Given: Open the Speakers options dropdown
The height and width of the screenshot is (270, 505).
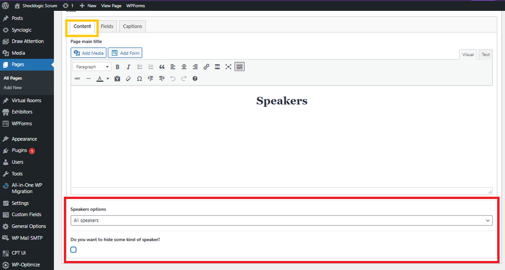Looking at the screenshot, I should point(281,220).
